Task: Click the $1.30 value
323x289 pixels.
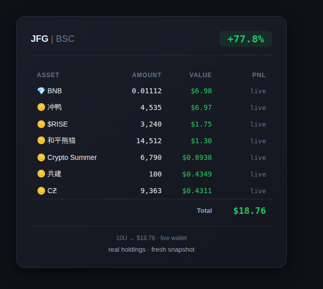Action: [201, 141]
